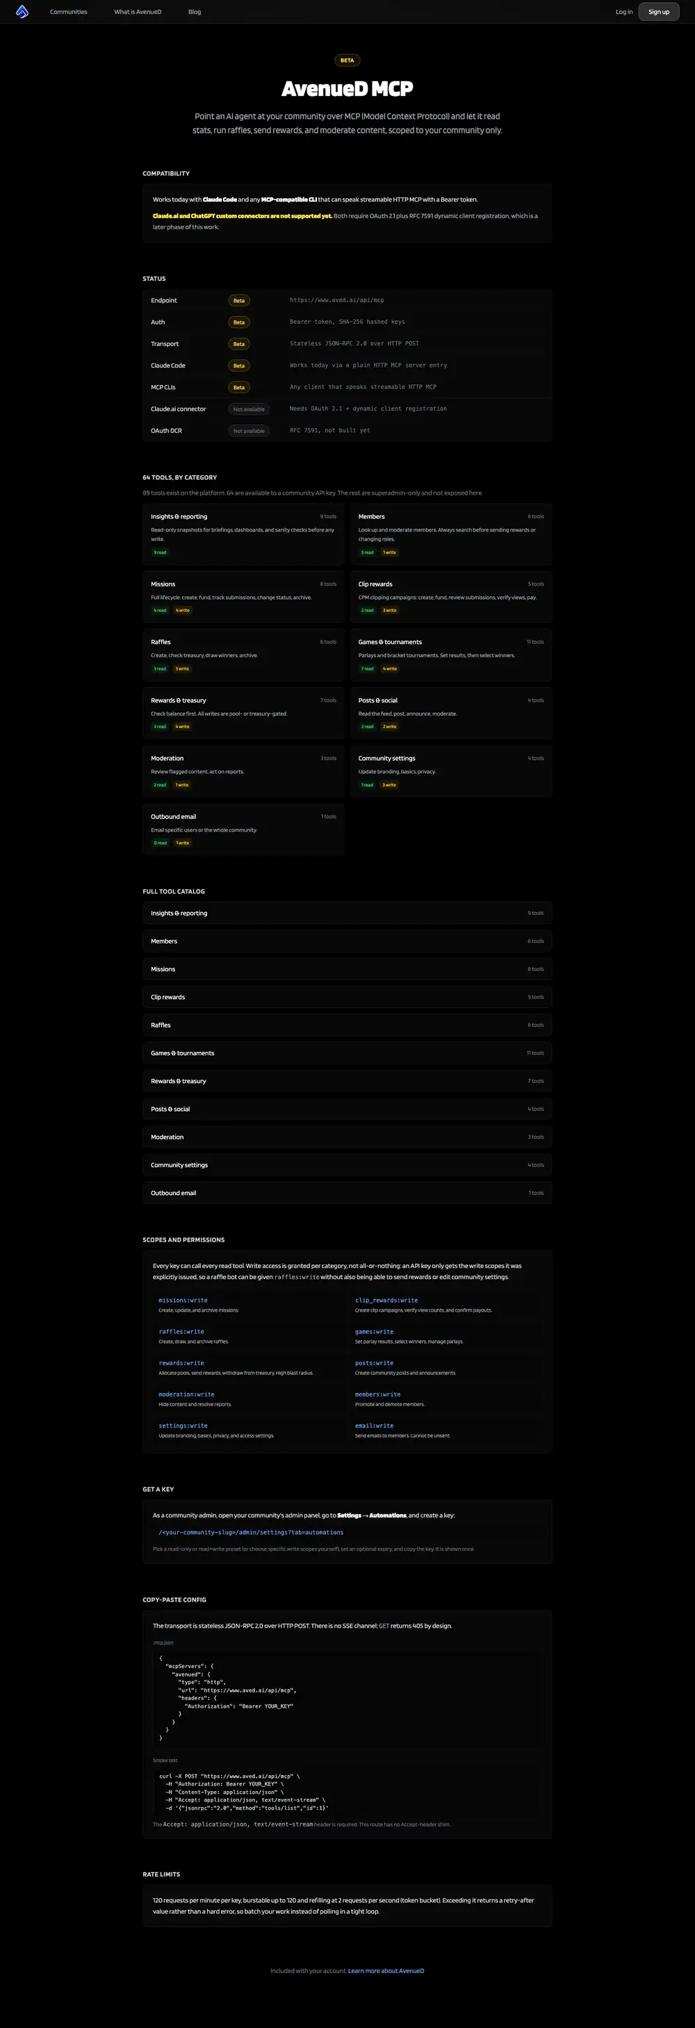Select the Members category card title
The width and height of the screenshot is (695, 2028).
pyautogui.click(x=371, y=516)
